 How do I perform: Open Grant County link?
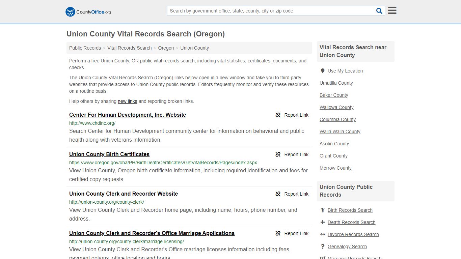pyautogui.click(x=333, y=156)
